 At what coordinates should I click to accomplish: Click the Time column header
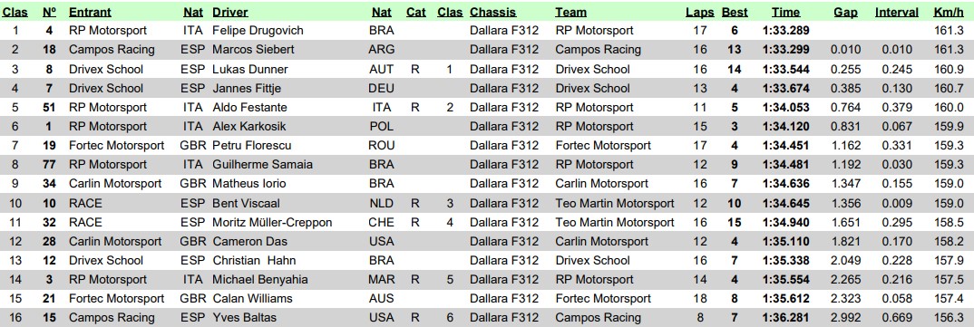click(785, 12)
